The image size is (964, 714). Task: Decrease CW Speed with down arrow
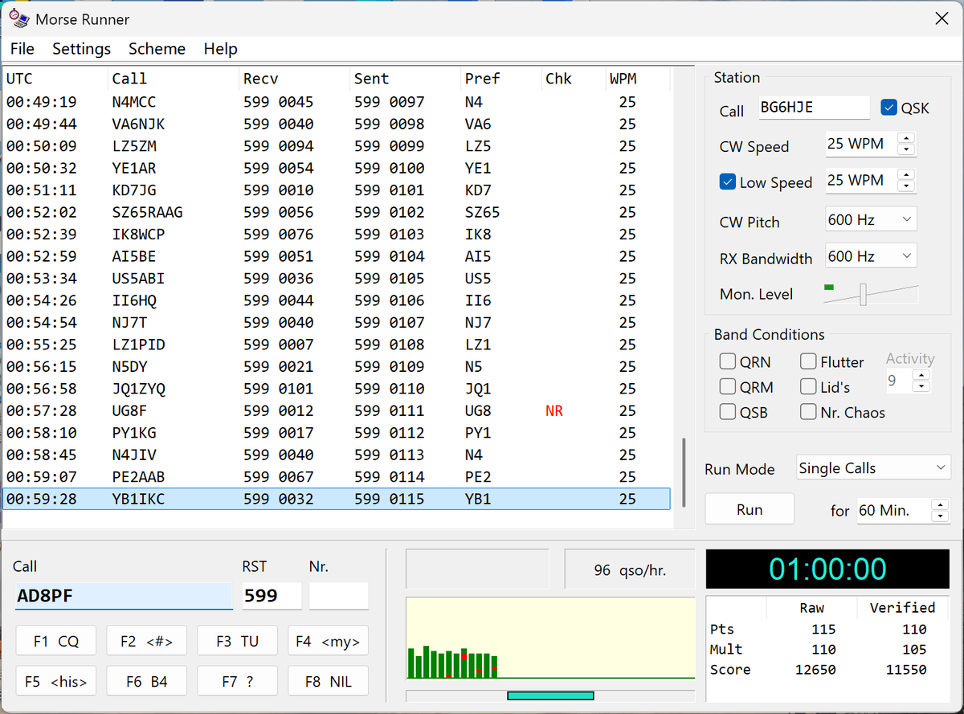click(906, 149)
